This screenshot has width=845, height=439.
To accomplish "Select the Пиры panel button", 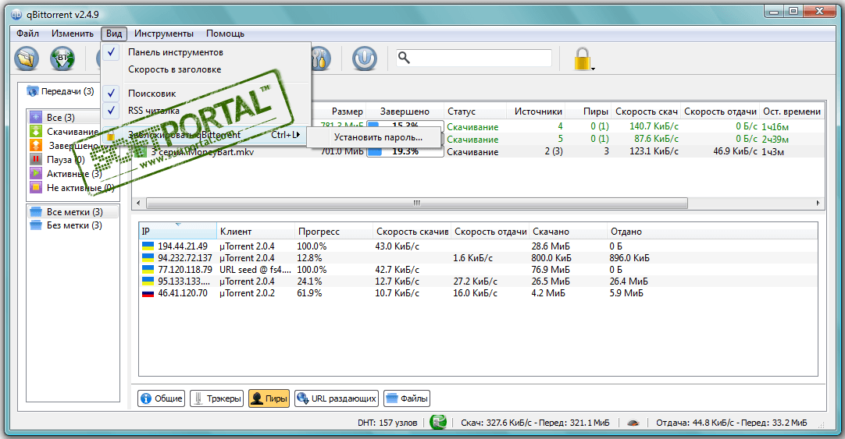I will pyautogui.click(x=269, y=398).
